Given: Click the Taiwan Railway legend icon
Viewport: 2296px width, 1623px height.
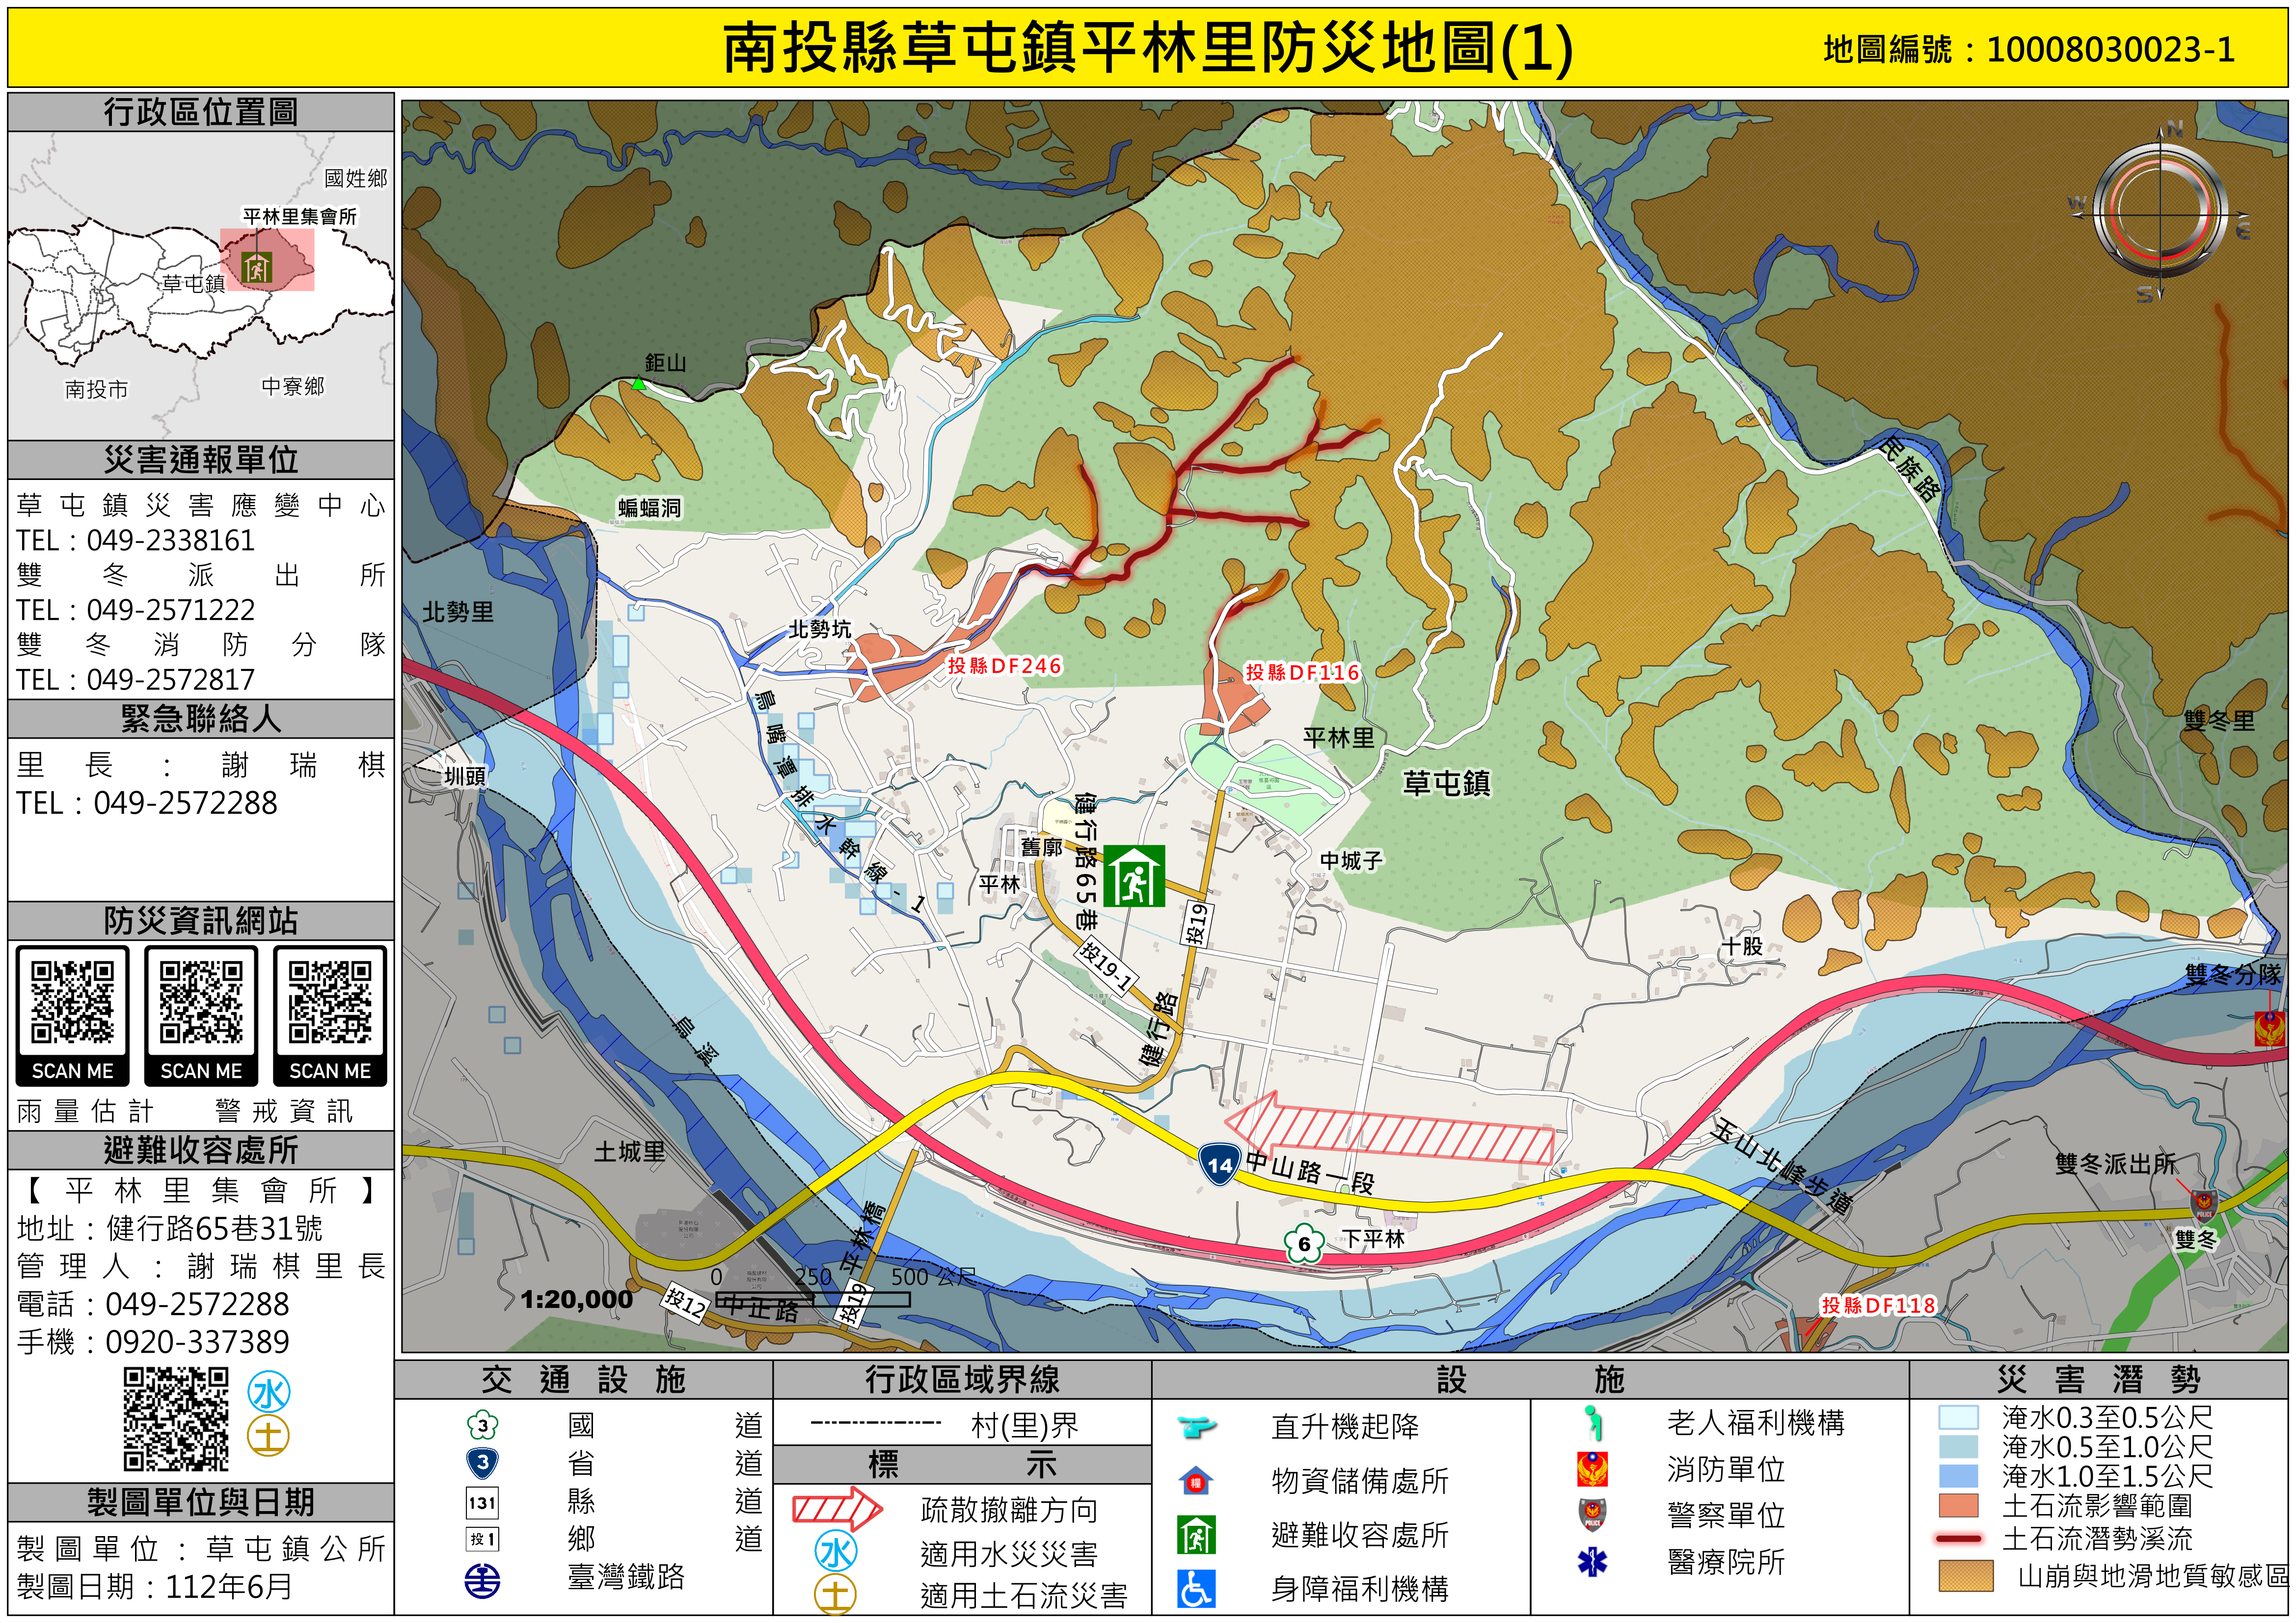Looking at the screenshot, I should [483, 1580].
